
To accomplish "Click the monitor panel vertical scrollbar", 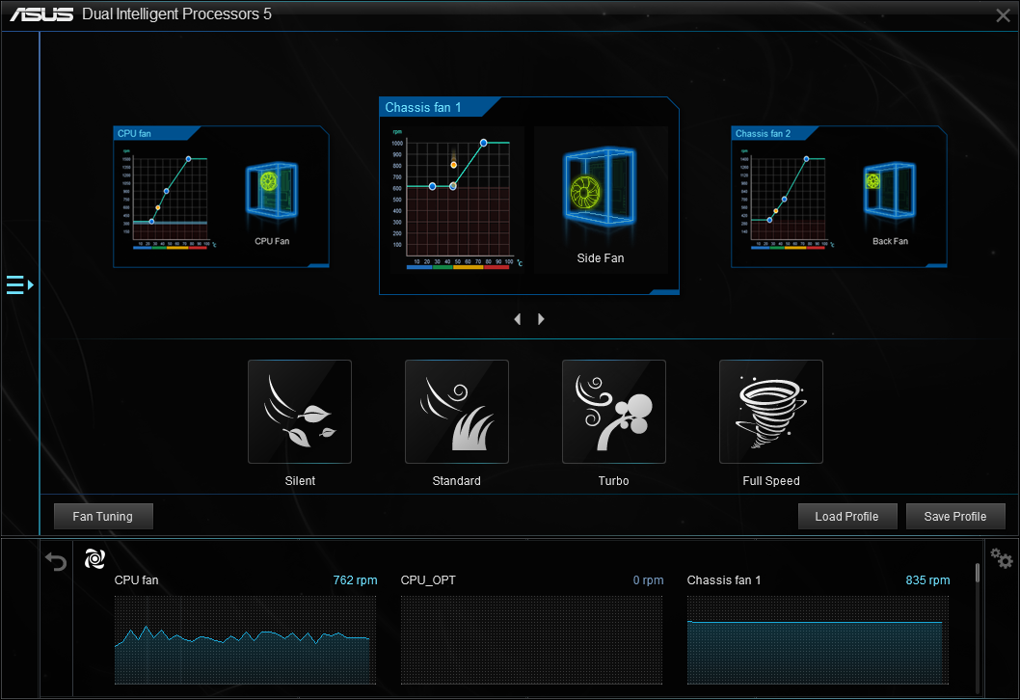I will [977, 573].
